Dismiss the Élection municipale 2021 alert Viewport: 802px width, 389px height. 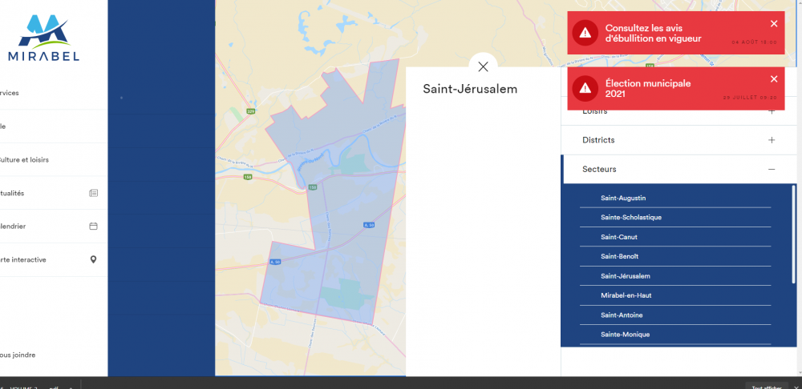pos(774,79)
